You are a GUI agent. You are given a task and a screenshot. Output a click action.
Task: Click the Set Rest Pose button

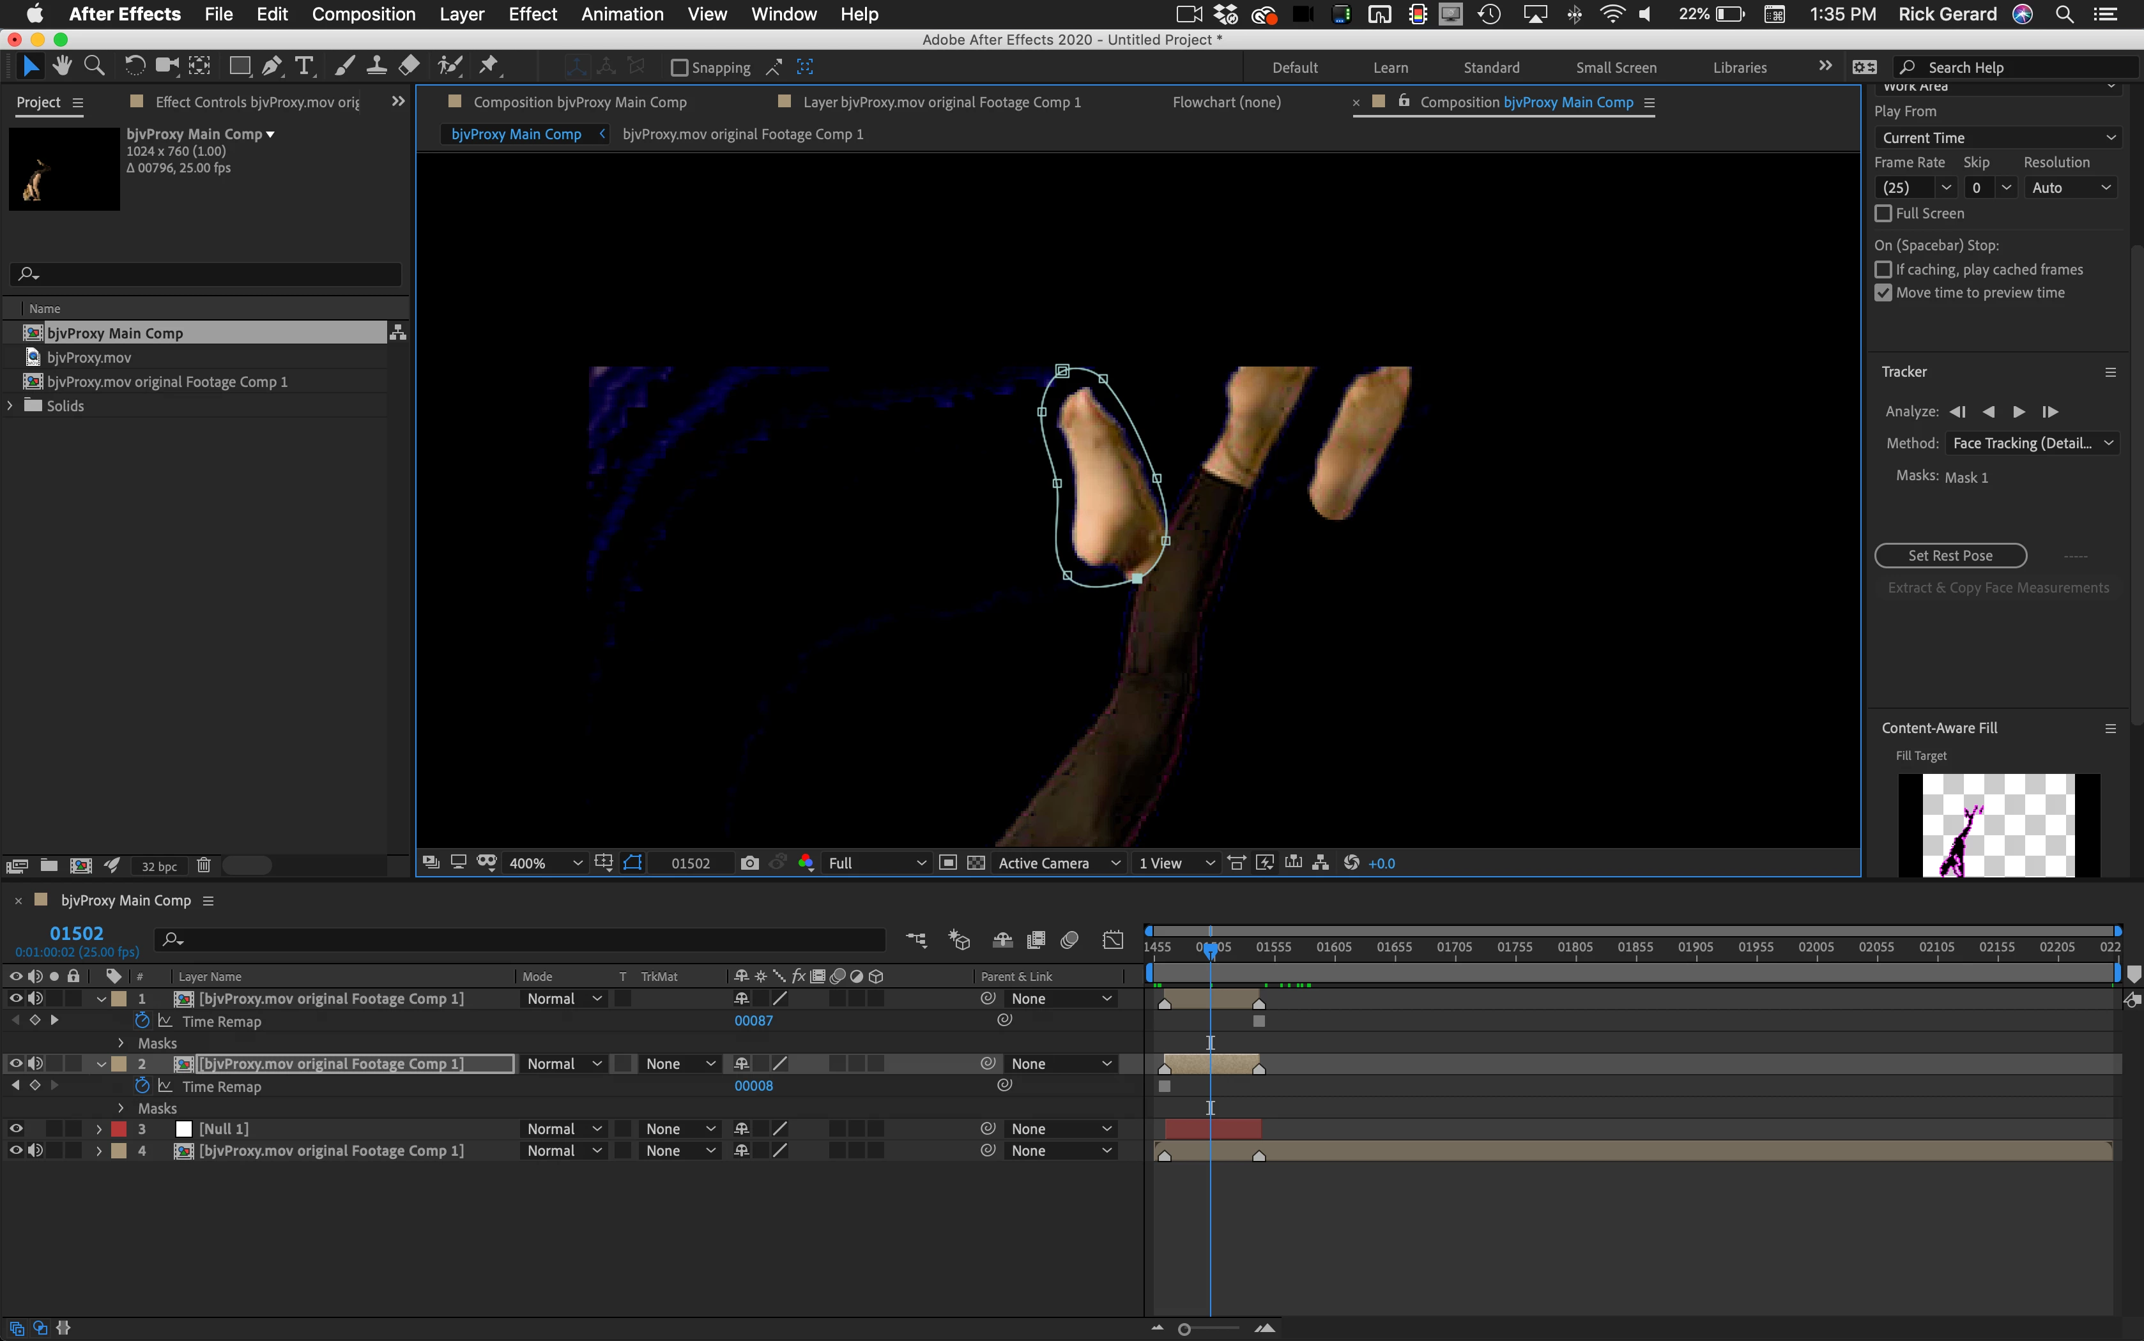(x=1950, y=556)
